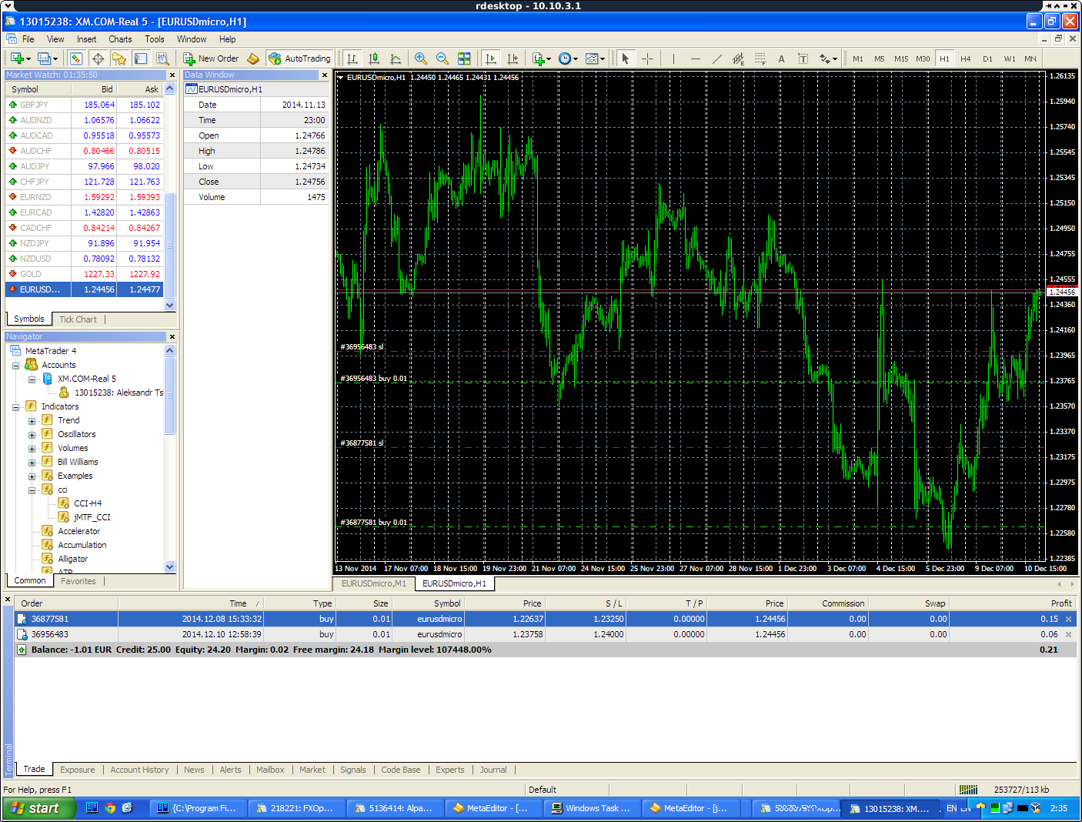1082x822 pixels.
Task: Select the CCI-H4 indicator in Navigator
Action: coord(87,503)
